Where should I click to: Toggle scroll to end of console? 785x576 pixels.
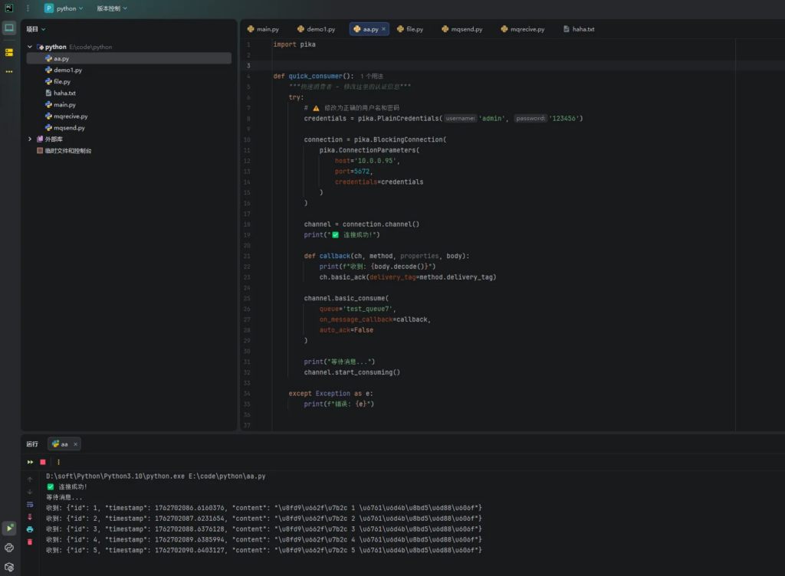click(30, 516)
